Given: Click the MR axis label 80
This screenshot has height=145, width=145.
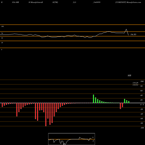Looking at the screenshot, I should click(x=142, y=86).
